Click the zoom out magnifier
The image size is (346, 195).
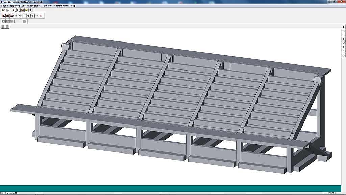click(x=19, y=10)
